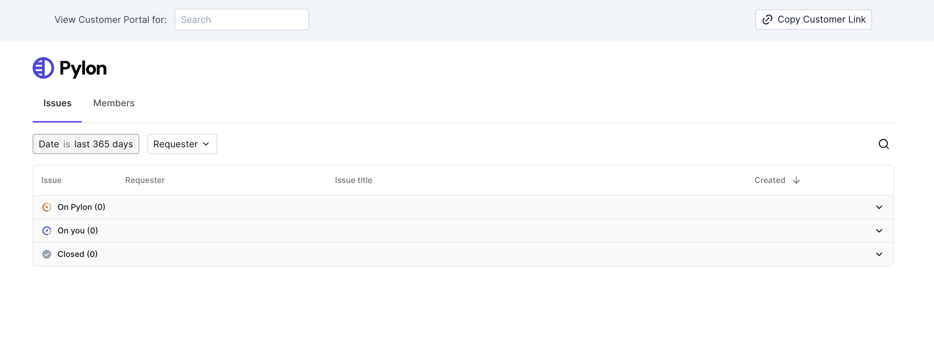Open the Date last 365 days filter

(x=86, y=144)
